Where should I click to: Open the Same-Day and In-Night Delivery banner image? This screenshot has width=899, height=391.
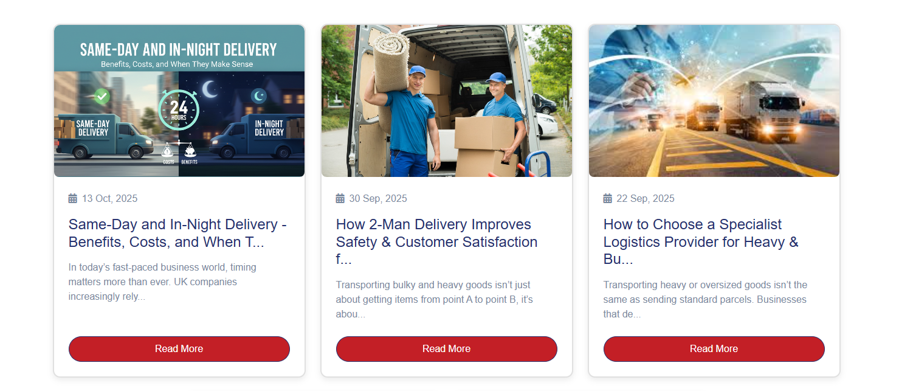pyautogui.click(x=179, y=101)
